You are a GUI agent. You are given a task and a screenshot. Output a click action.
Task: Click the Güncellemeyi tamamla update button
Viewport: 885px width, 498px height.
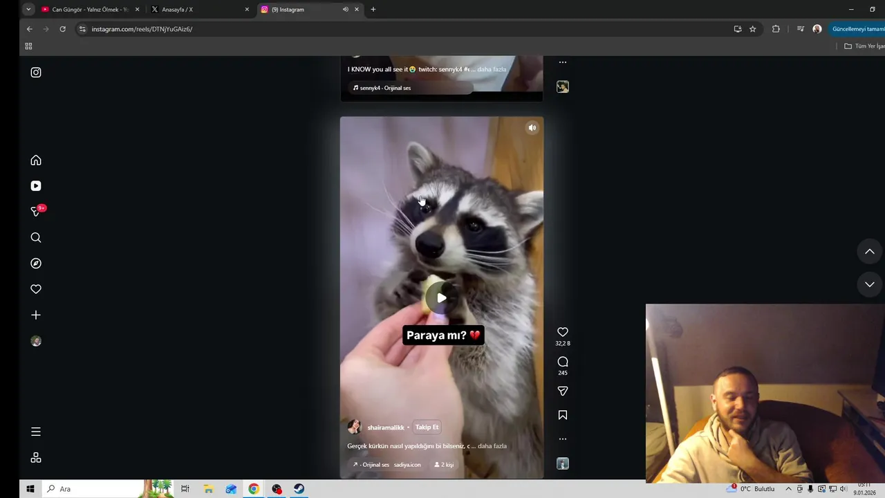pyautogui.click(x=857, y=29)
